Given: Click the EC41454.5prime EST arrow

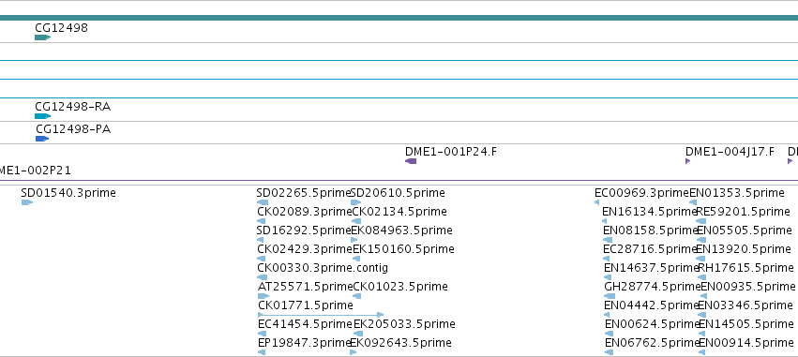Looking at the screenshot, I should [263, 335].
